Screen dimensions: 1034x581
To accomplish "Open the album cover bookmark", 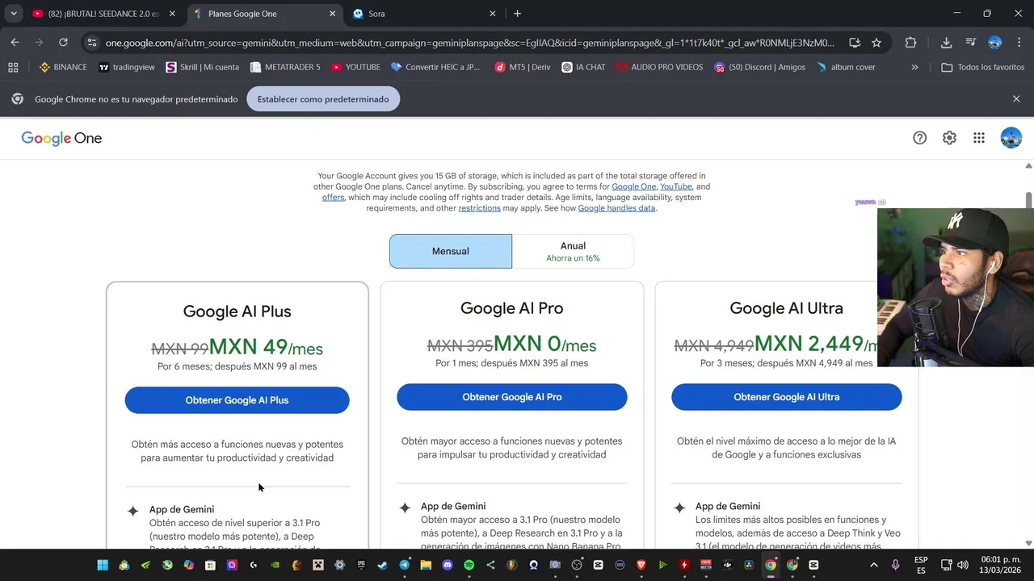I will [x=846, y=67].
